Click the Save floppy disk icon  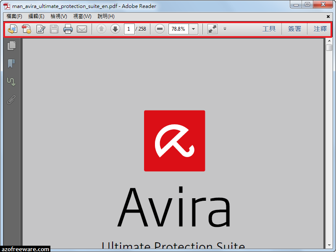tap(54, 29)
